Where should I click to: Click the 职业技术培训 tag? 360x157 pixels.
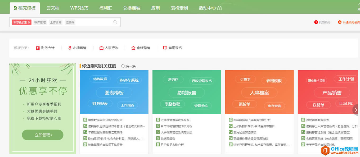[316, 80]
